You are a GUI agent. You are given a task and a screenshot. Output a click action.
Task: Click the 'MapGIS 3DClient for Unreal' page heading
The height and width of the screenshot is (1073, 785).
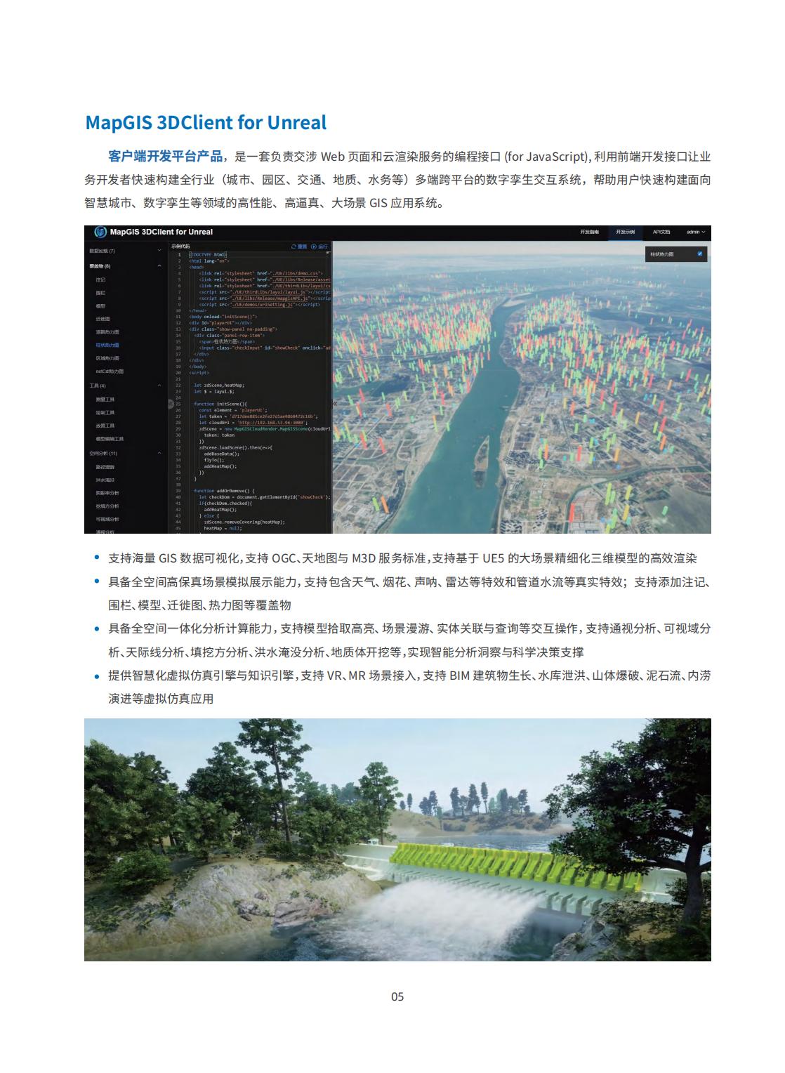point(206,122)
